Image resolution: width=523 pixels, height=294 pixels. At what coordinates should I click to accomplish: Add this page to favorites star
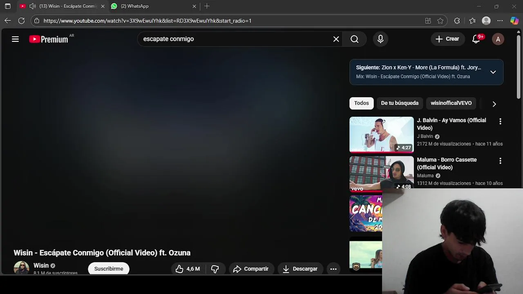[x=440, y=21]
